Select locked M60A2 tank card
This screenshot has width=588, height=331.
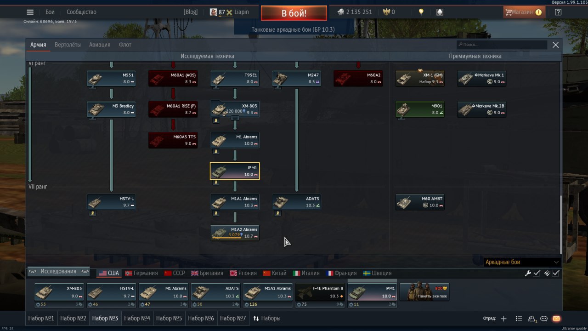(x=358, y=78)
